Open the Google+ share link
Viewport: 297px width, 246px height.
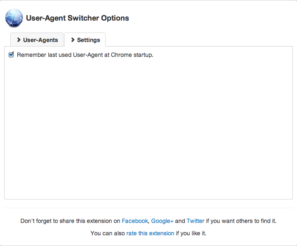tap(162, 221)
